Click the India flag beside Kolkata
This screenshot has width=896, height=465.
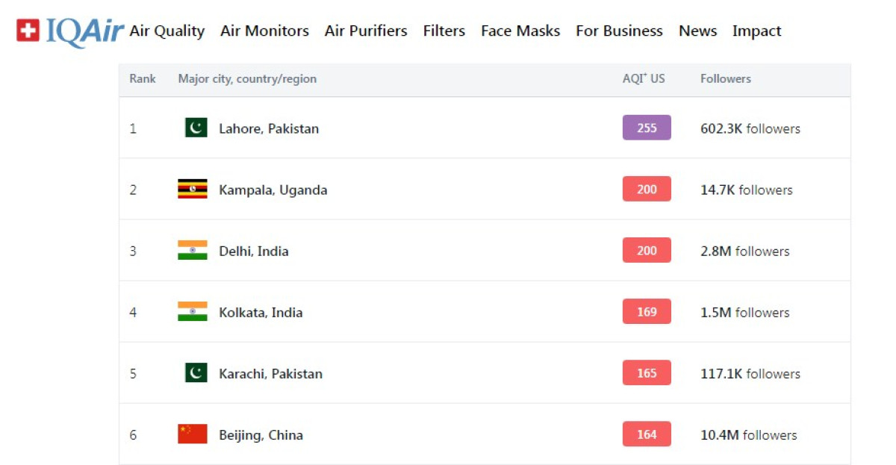[193, 312]
